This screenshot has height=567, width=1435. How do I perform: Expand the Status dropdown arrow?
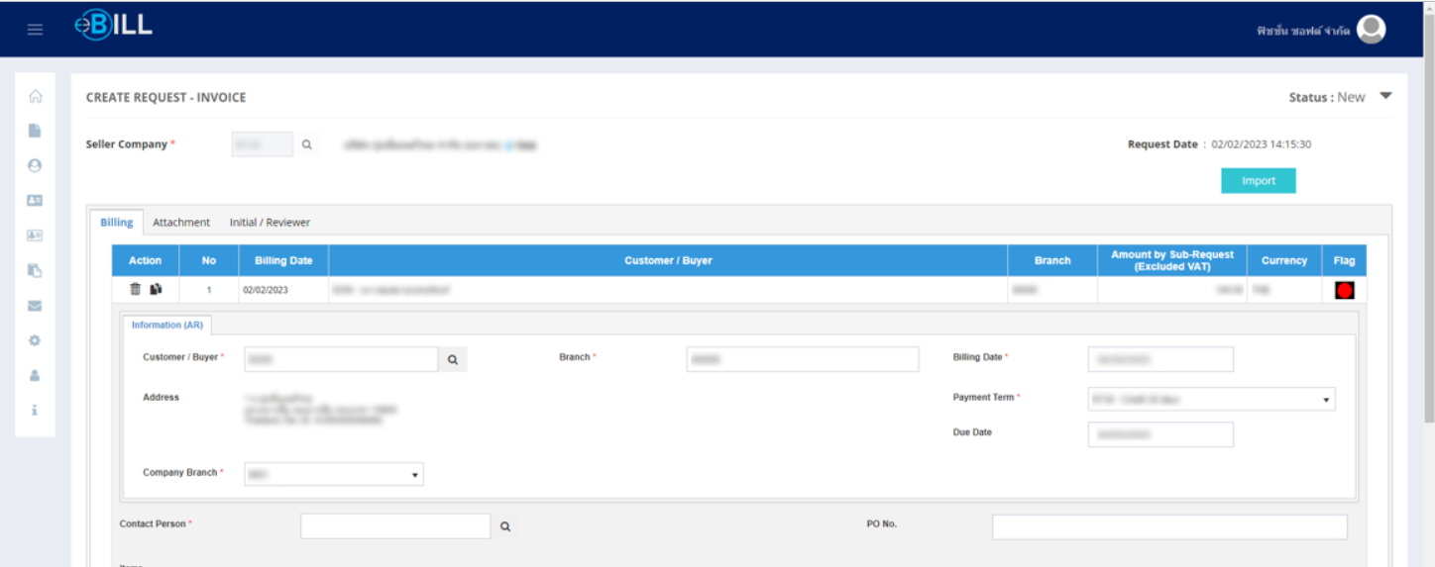1385,96
